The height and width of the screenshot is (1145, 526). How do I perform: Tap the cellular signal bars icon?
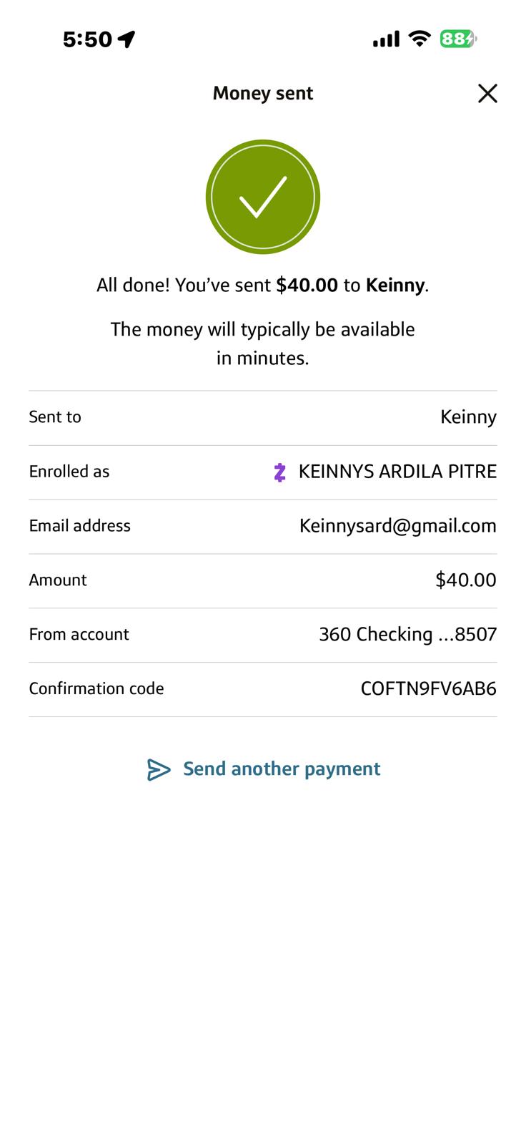coord(386,39)
